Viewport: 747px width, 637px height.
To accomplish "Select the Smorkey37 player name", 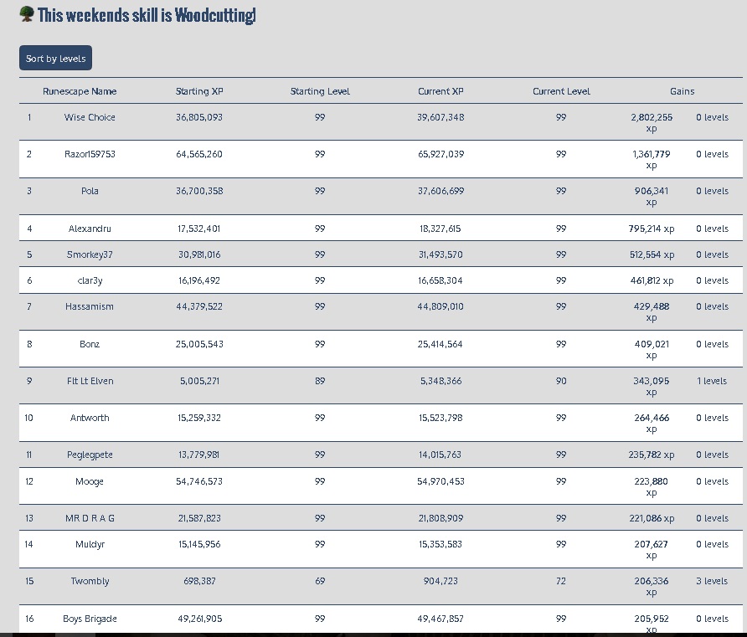I will point(90,254).
